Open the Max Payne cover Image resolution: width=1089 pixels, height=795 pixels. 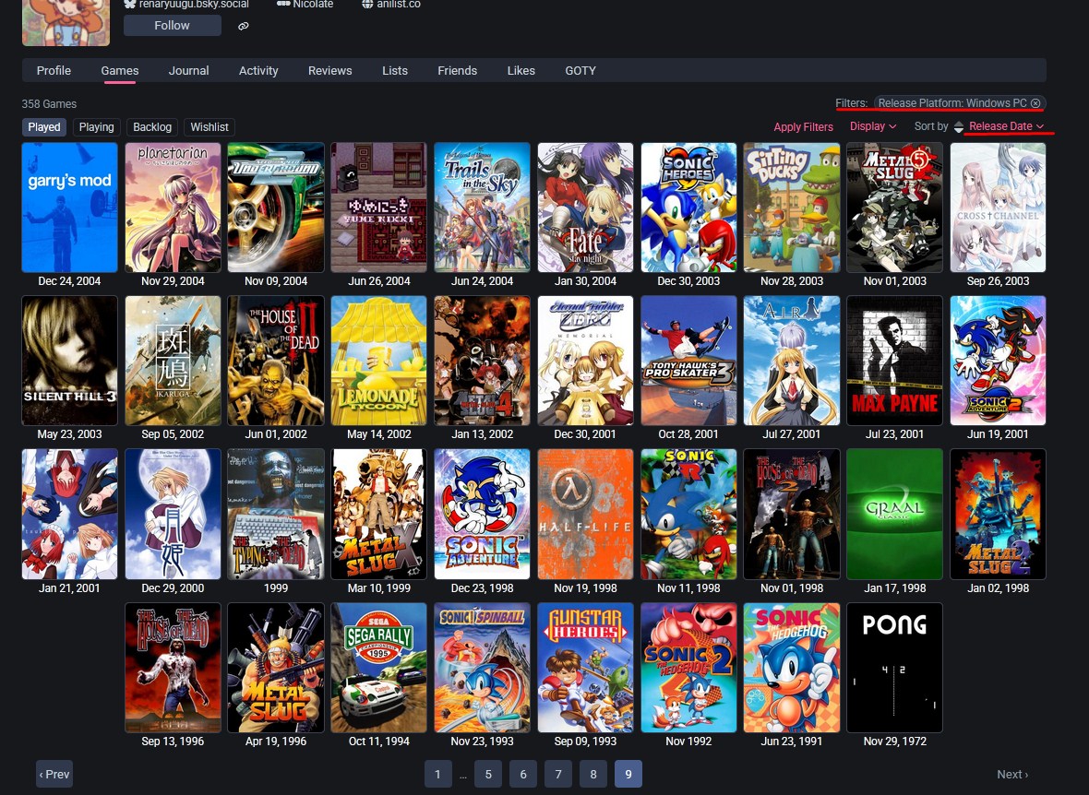[x=894, y=361]
